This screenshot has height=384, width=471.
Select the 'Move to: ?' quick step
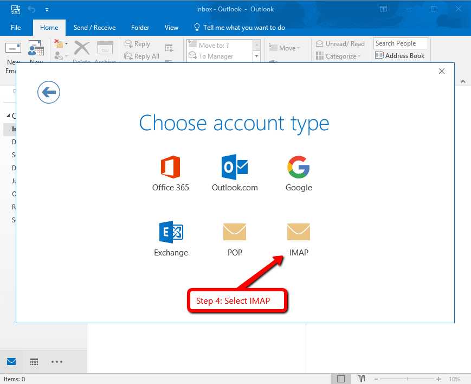(220, 45)
